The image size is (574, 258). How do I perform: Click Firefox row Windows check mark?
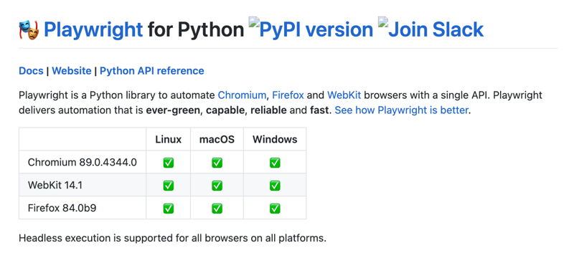click(x=275, y=209)
